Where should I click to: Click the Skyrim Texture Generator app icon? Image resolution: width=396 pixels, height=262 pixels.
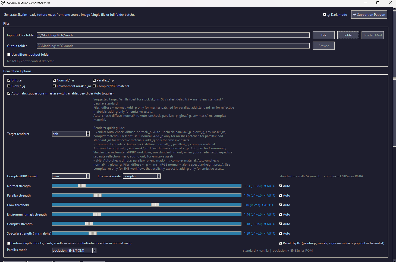pyautogui.click(x=3, y=3)
